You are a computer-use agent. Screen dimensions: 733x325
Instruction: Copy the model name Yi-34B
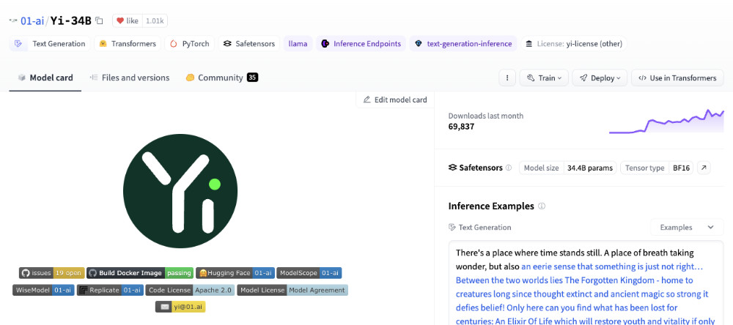[x=99, y=21]
